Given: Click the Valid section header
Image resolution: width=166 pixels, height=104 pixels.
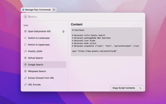Looking at the screenshot, I should point(26,25).
